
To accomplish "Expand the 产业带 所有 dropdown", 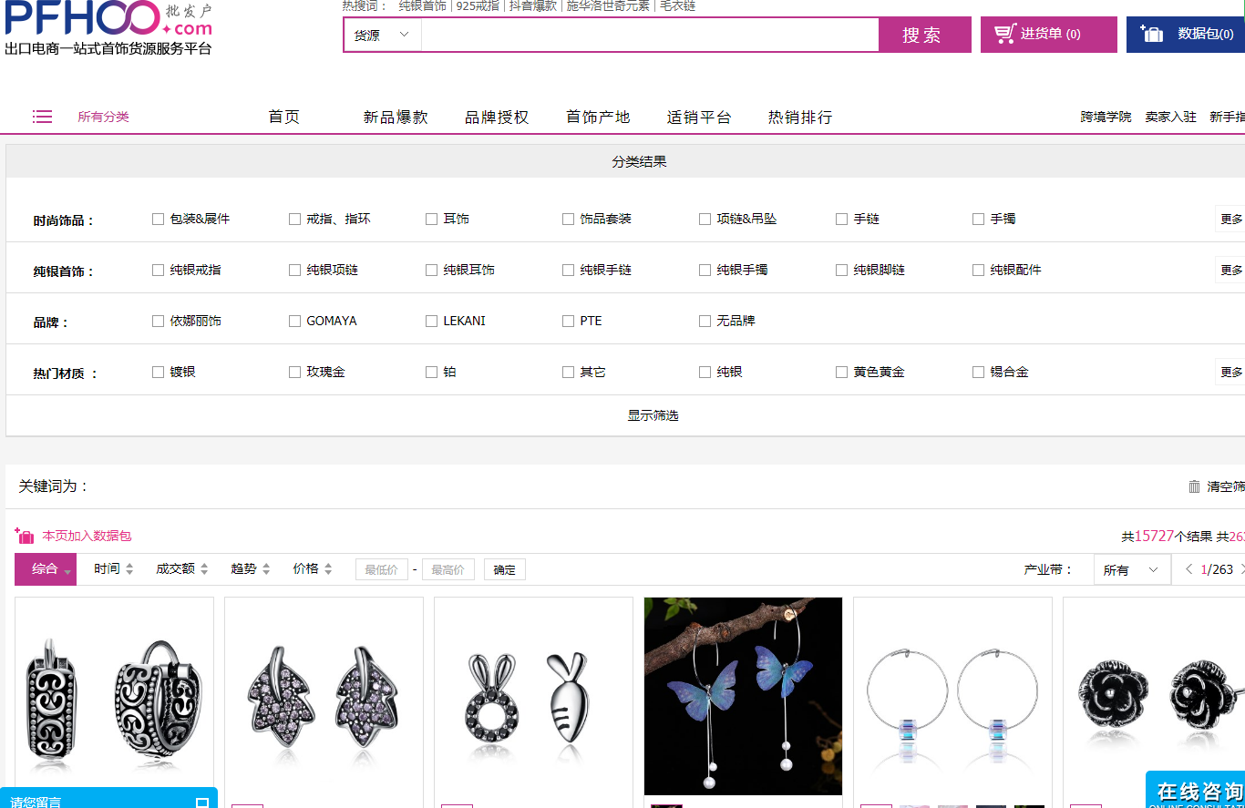I will coord(1132,568).
